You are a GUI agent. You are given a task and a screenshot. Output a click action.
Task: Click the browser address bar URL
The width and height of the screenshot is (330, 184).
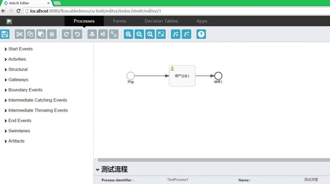[x=95, y=11]
